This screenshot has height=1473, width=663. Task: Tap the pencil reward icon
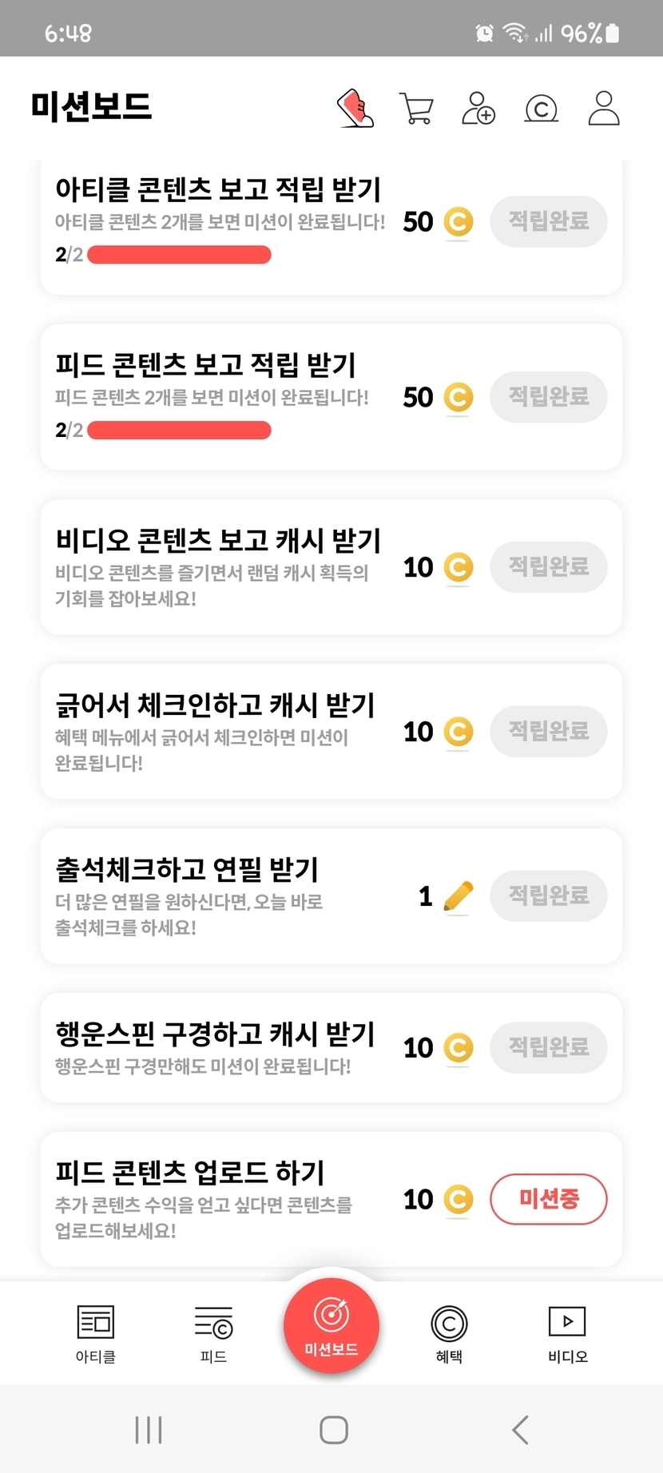pyautogui.click(x=458, y=896)
